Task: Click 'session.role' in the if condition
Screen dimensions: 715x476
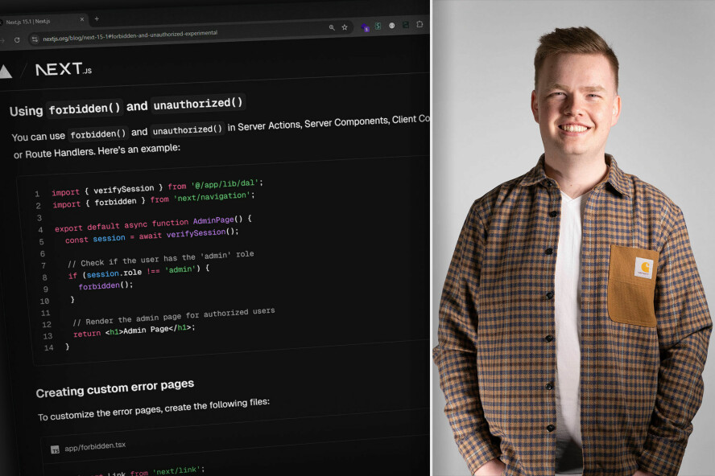Action: tap(114, 273)
